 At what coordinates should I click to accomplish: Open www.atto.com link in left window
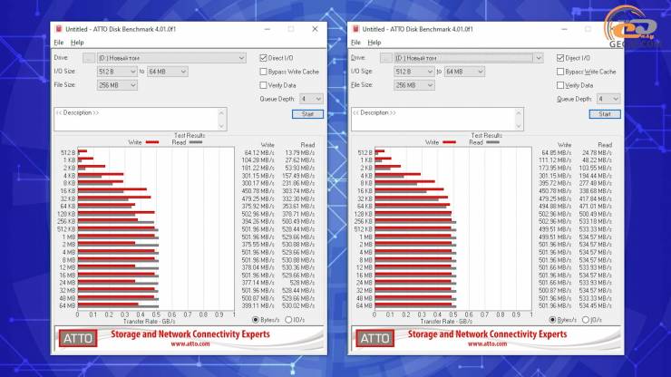tap(190, 343)
